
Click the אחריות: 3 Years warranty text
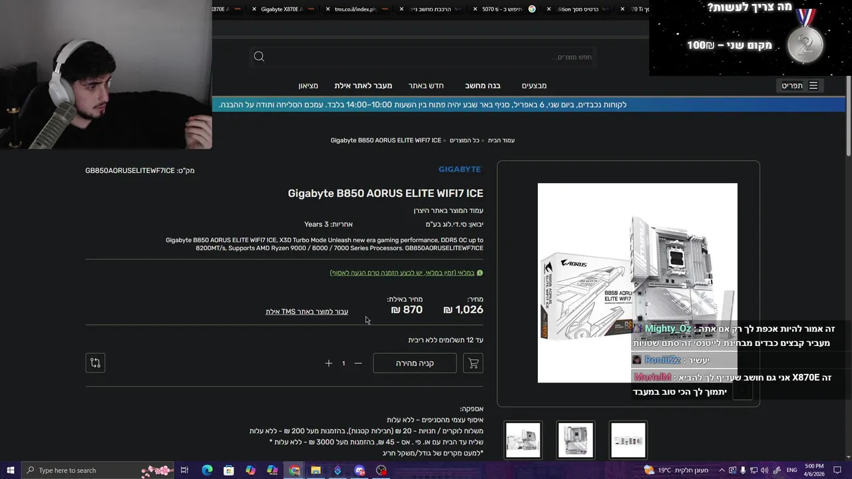pos(328,224)
